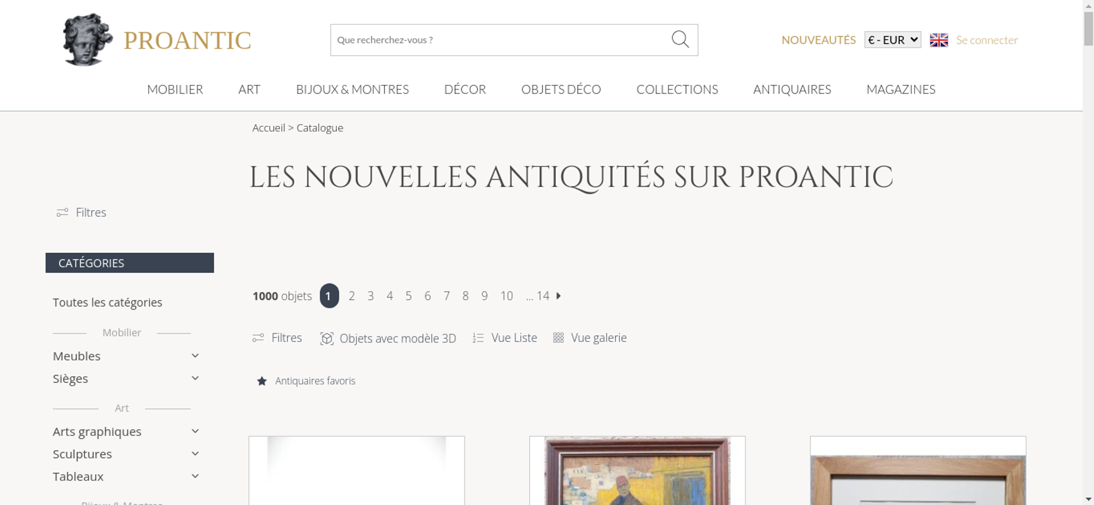Open the EUR currency dropdown
This screenshot has height=505, width=1094.
tap(893, 40)
